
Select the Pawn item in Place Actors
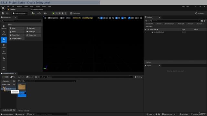(16, 32)
